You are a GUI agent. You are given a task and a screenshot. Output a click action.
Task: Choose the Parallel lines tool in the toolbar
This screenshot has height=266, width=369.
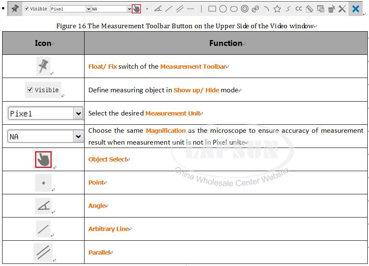click(180, 9)
